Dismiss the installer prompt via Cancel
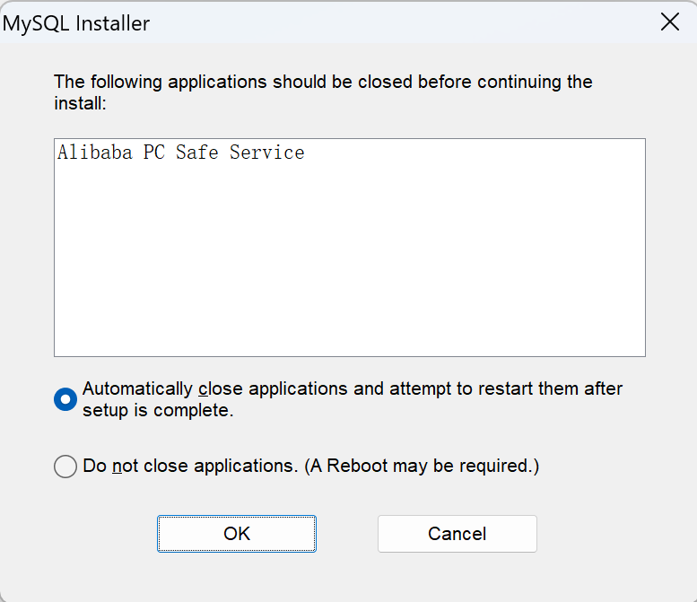Viewport: 697px width, 602px height. tap(457, 534)
